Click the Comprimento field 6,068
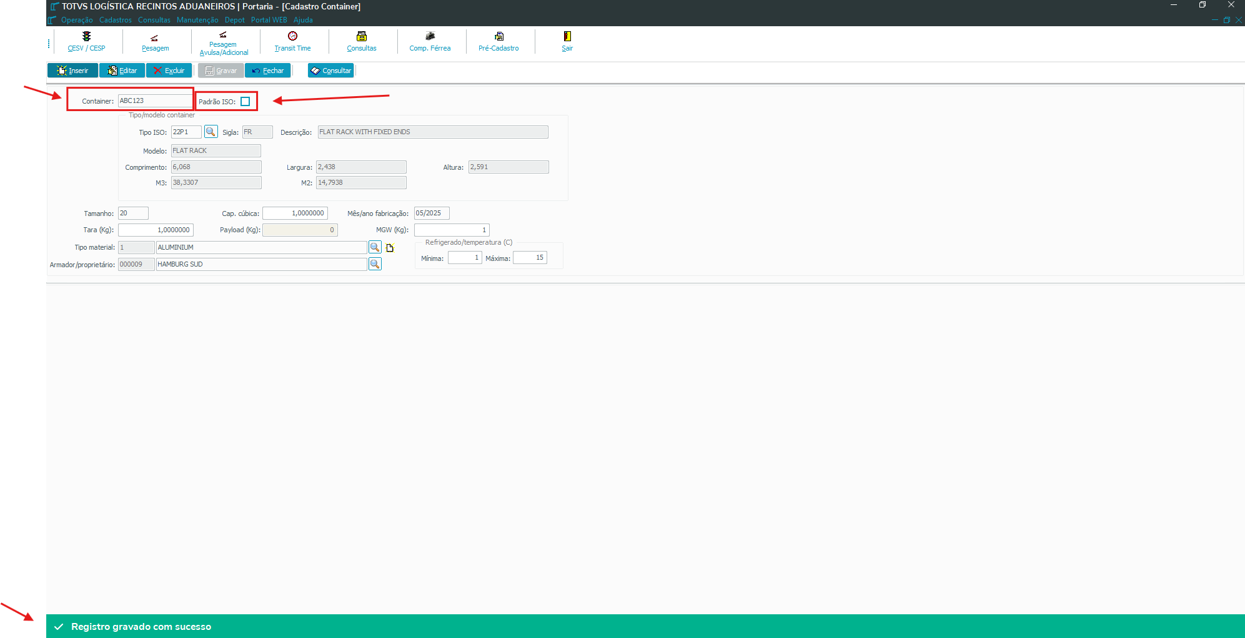The height and width of the screenshot is (638, 1245). click(216, 167)
